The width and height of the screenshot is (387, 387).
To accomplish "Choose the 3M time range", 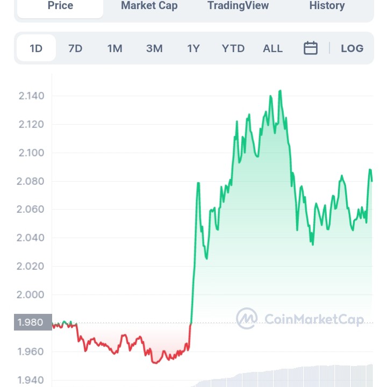I will (x=154, y=48).
